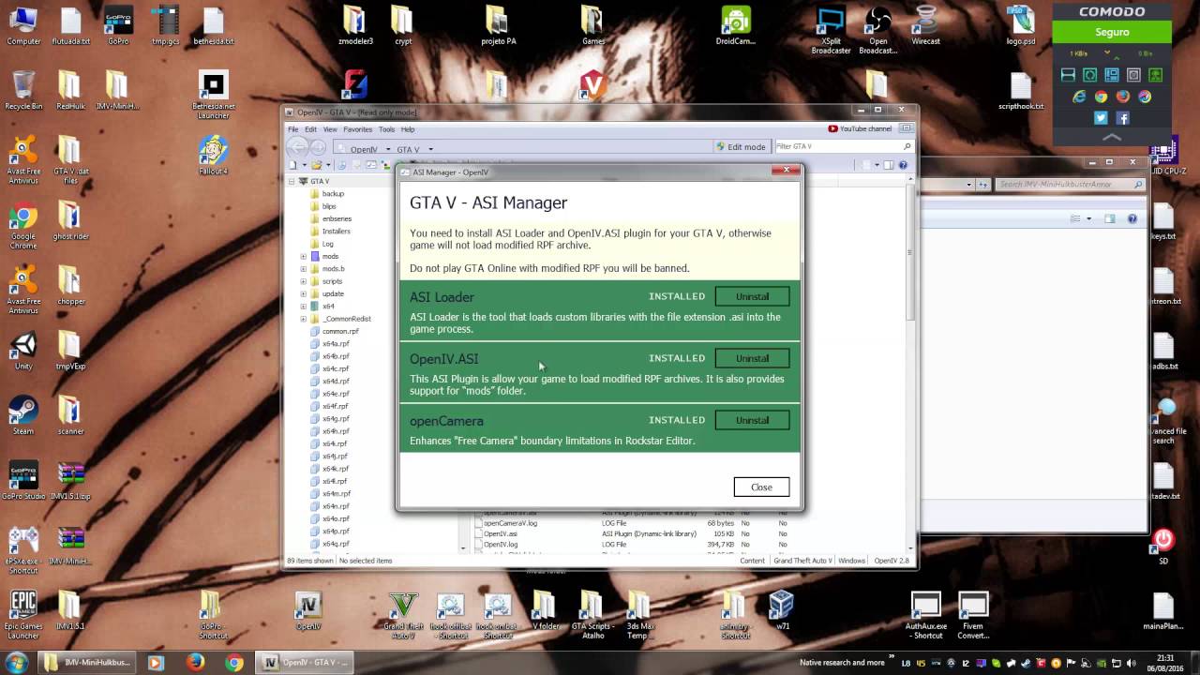Image resolution: width=1200 pixels, height=675 pixels.
Task: Launch Chrome from the Comodo widget
Action: (x=1101, y=97)
